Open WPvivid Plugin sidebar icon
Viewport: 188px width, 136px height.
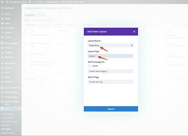[2, 93]
